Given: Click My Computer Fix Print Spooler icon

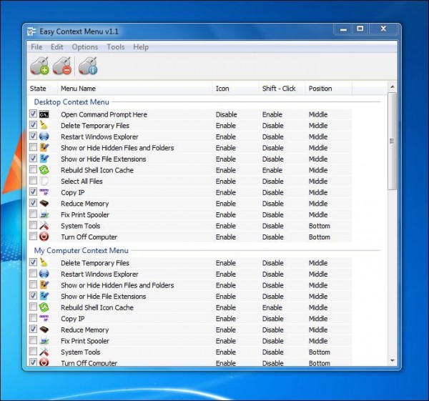Looking at the screenshot, I should 44,341.
